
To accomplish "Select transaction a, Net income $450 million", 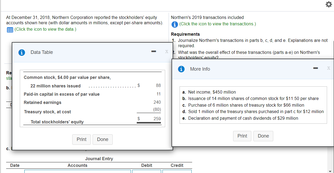I will point(209,92).
